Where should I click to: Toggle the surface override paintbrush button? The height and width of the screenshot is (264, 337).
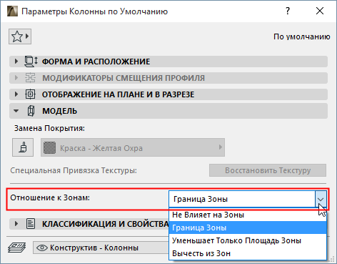pos(23,147)
